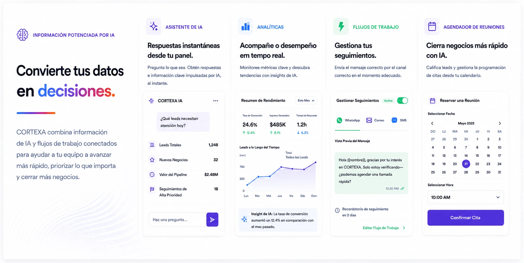Click the sparkle icon next to CORTEXA IA
The height and width of the screenshot is (263, 524).
click(x=151, y=101)
